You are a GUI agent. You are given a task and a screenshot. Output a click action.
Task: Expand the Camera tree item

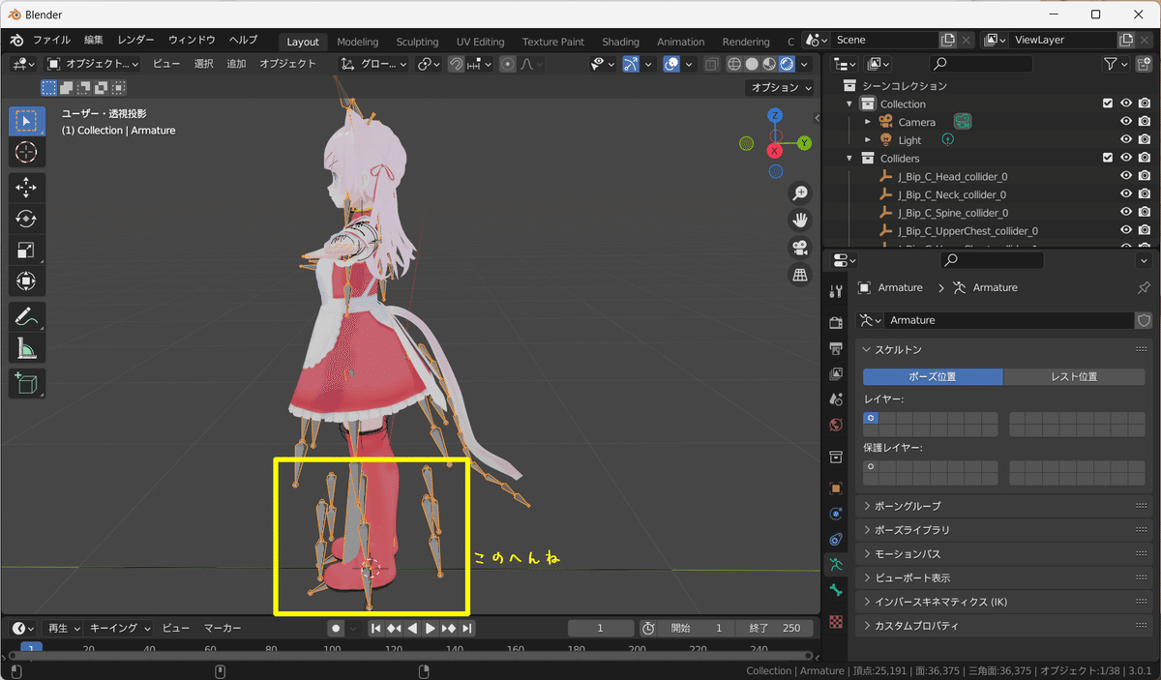pyautogui.click(x=868, y=122)
